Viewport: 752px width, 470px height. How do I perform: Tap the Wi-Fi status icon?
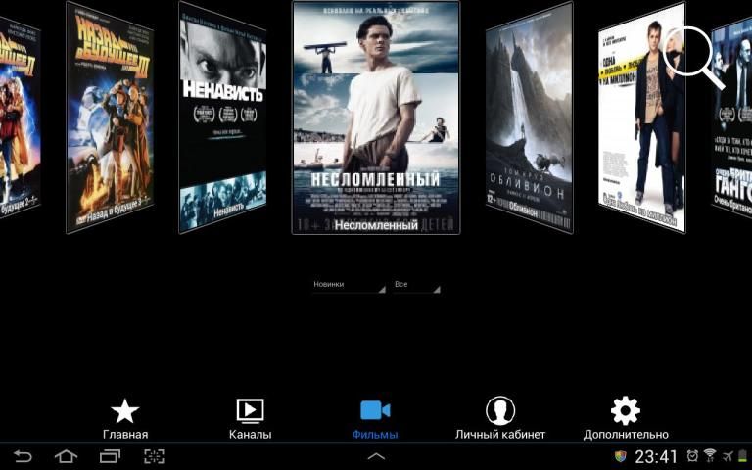[709, 456]
